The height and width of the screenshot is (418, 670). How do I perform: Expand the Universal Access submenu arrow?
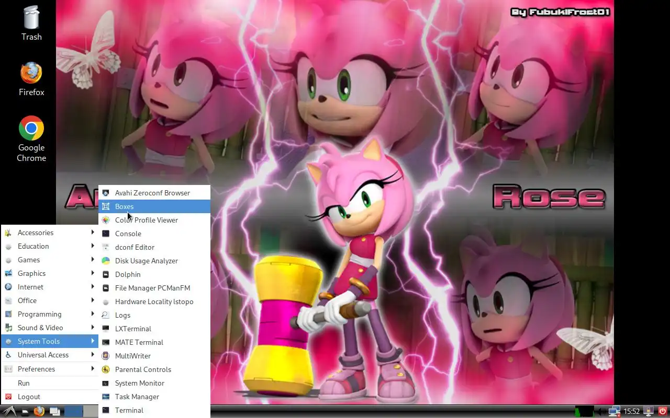[93, 354]
